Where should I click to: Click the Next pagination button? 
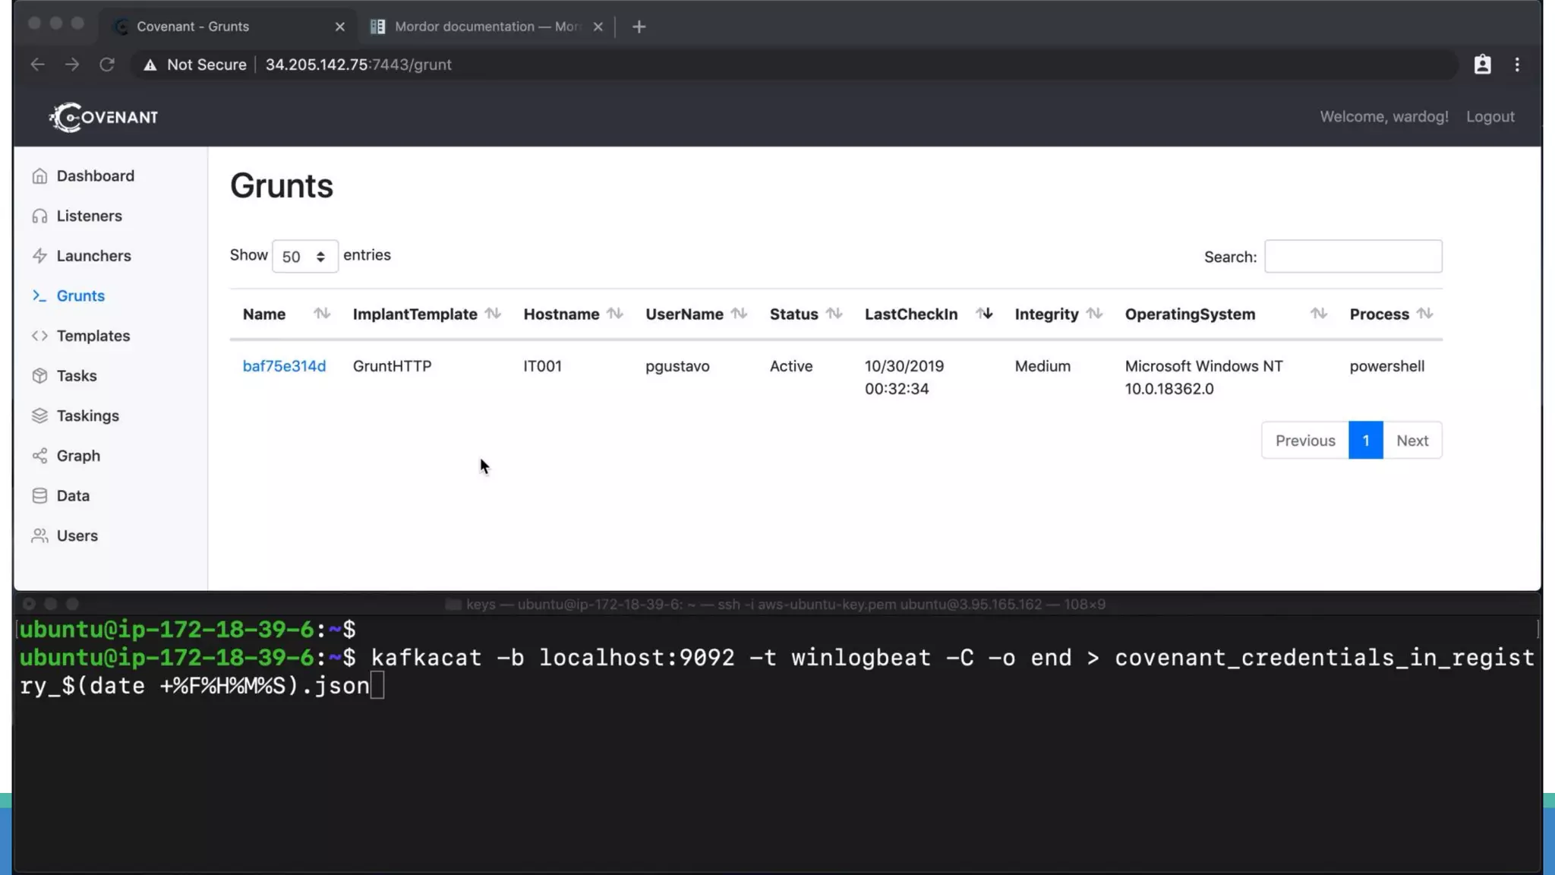[x=1412, y=441]
